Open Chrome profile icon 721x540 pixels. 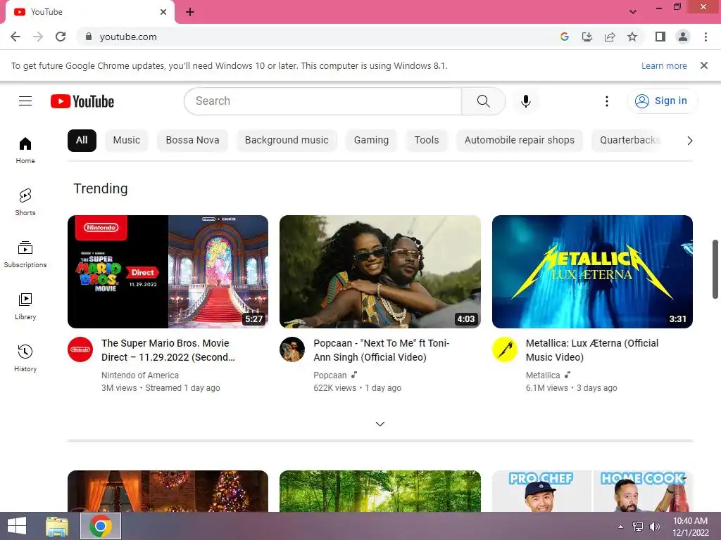coord(683,37)
